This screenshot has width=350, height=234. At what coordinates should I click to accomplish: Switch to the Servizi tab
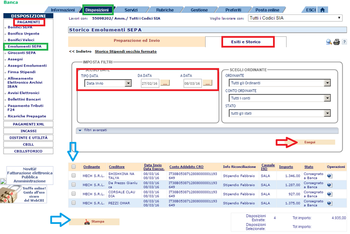130,10
